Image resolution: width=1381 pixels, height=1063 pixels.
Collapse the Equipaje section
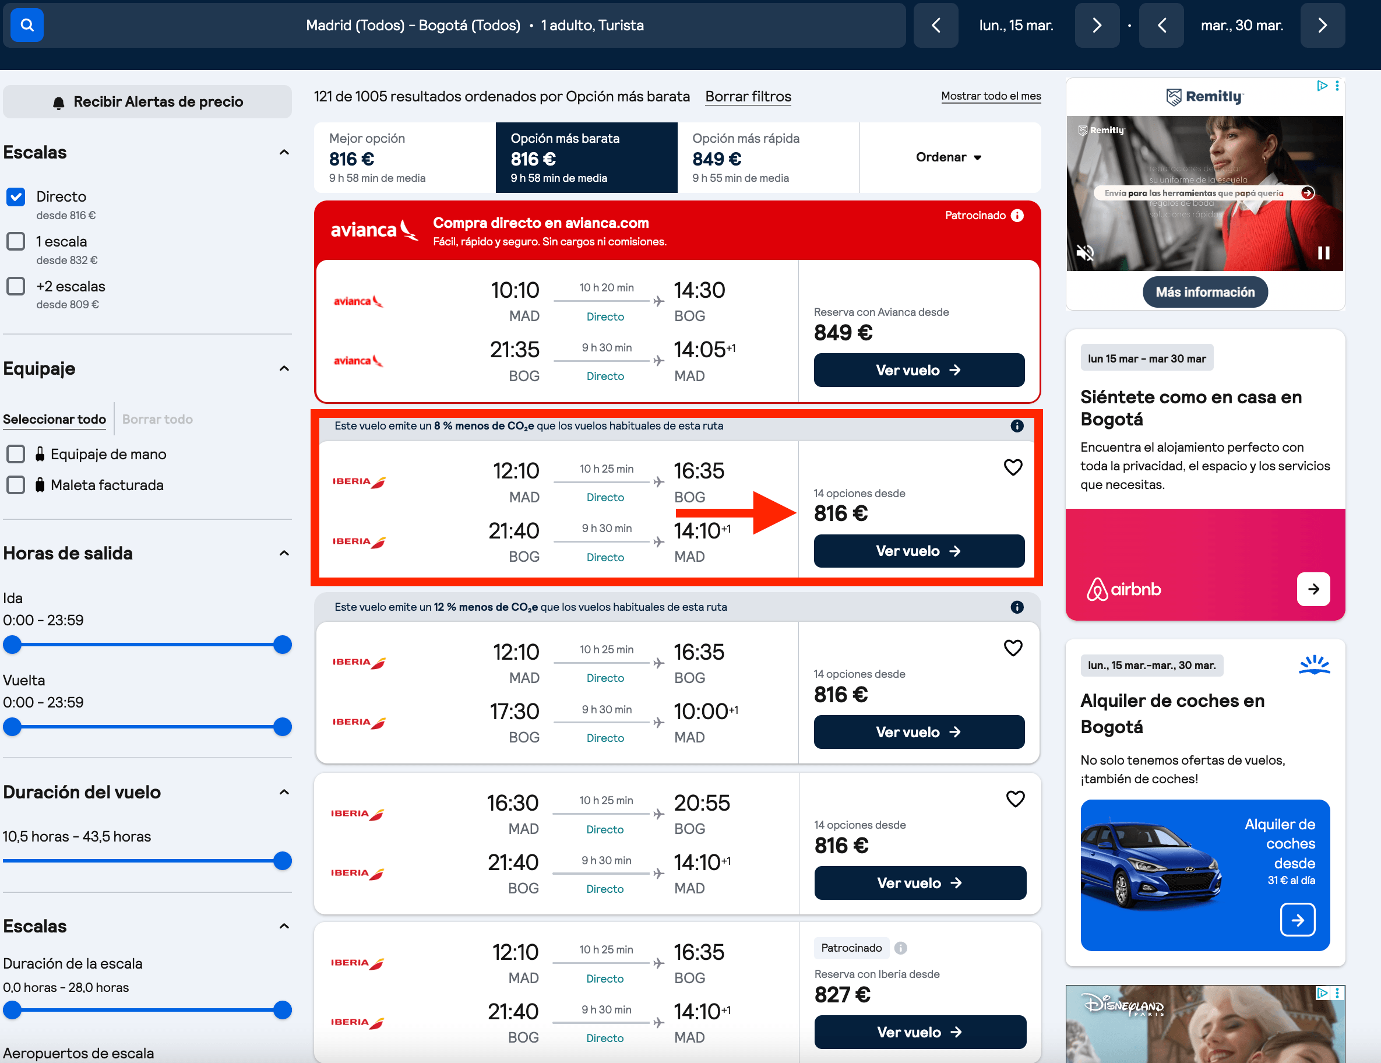tap(284, 369)
